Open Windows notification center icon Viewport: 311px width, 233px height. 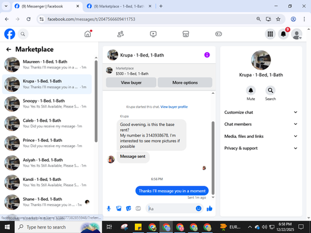pos(301,227)
